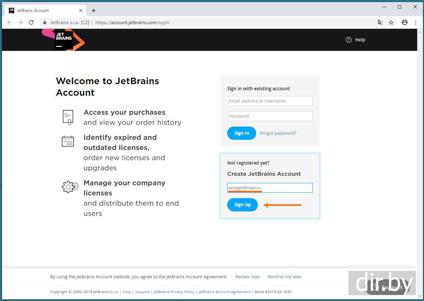
Task: Maximize the Chrome window
Action: 400,7
